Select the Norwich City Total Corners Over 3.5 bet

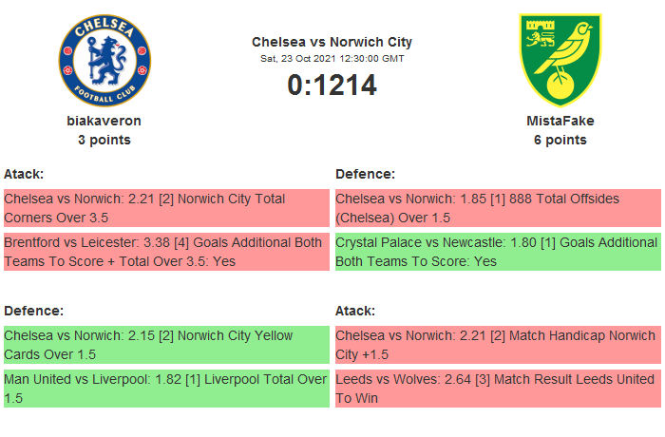tap(165, 208)
